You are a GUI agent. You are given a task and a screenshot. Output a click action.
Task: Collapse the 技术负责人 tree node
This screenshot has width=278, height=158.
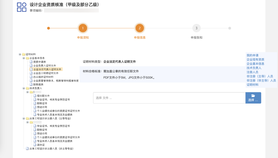coord(23,88)
